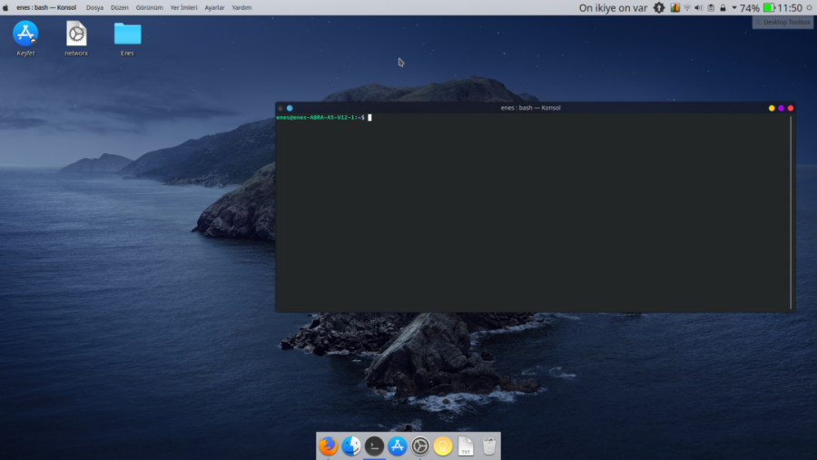The height and width of the screenshot is (460, 817).
Task: Click inside the terminal command prompt area
Action: click(536, 209)
